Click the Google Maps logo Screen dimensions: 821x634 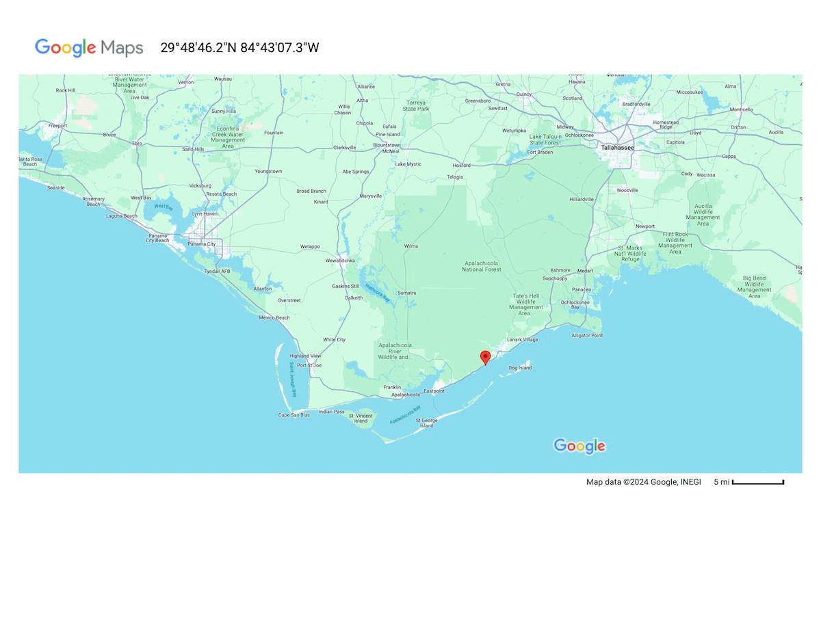coord(88,48)
